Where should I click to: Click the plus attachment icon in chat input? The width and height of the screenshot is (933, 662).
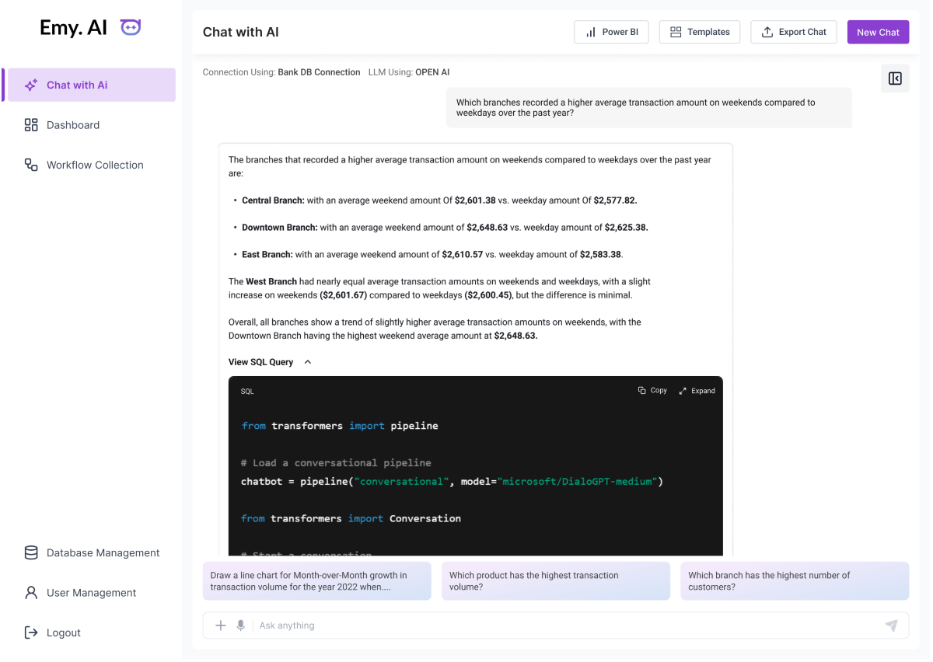point(221,625)
